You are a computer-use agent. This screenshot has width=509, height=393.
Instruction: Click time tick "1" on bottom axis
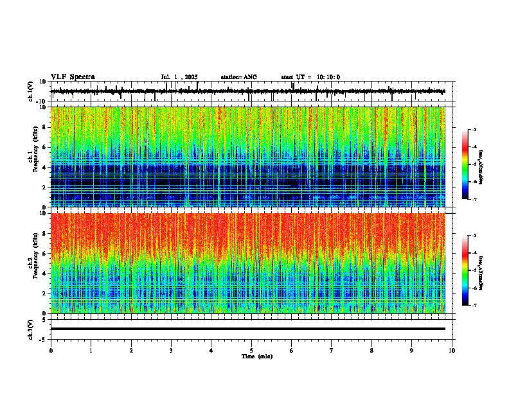click(91, 351)
